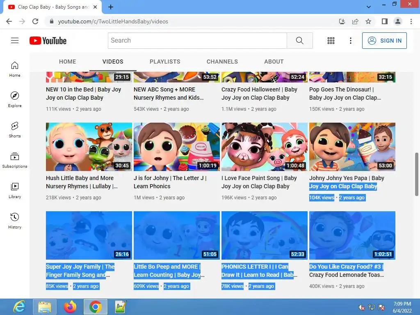This screenshot has width=420, height=315.
Task: Open Super Joy Joy Family video thumbnail
Action: 89,235
